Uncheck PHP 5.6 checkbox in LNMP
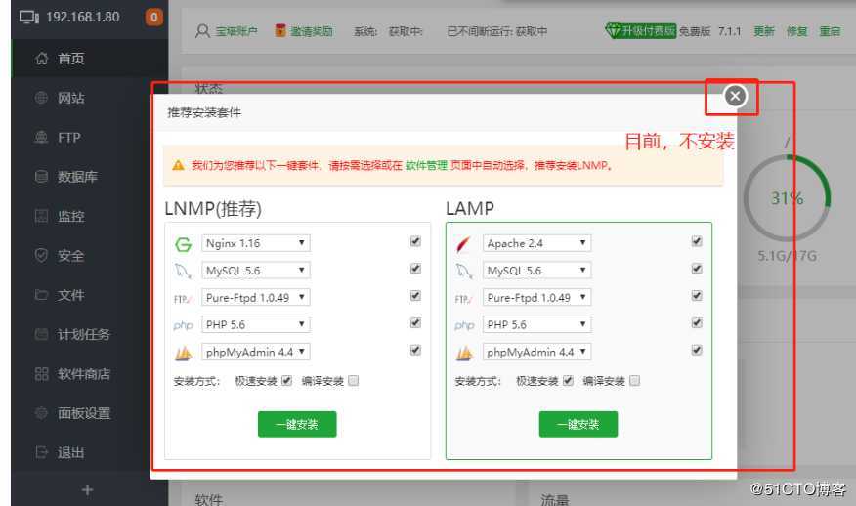Screen dimensions: 856x506 [x=415, y=322]
